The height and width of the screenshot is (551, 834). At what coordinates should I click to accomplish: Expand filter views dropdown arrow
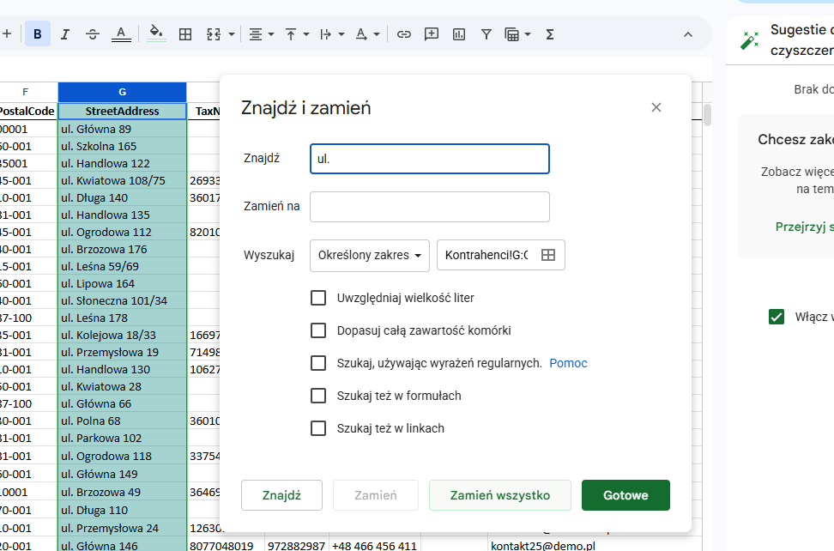(x=528, y=34)
